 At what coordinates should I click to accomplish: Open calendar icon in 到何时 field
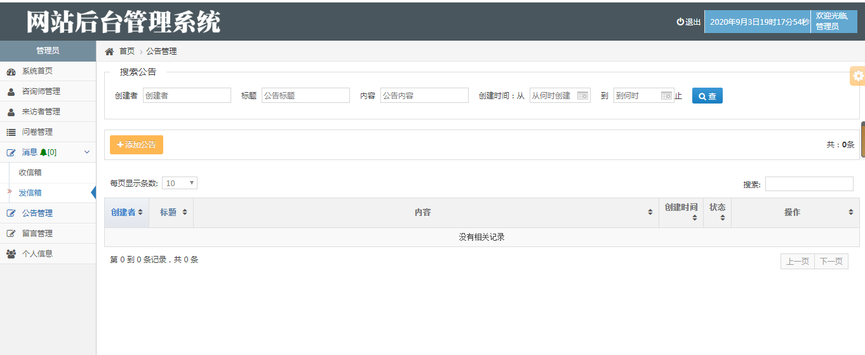[x=666, y=96]
